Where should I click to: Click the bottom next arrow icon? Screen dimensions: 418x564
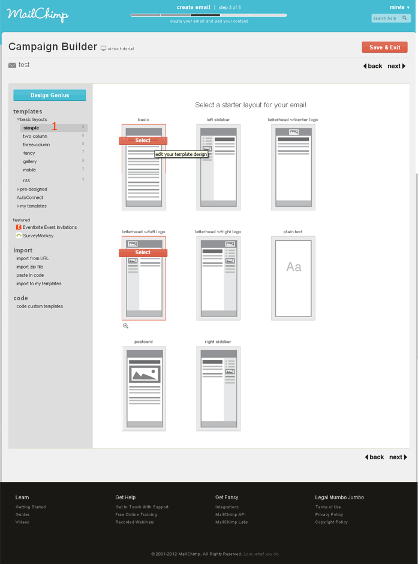coord(405,457)
